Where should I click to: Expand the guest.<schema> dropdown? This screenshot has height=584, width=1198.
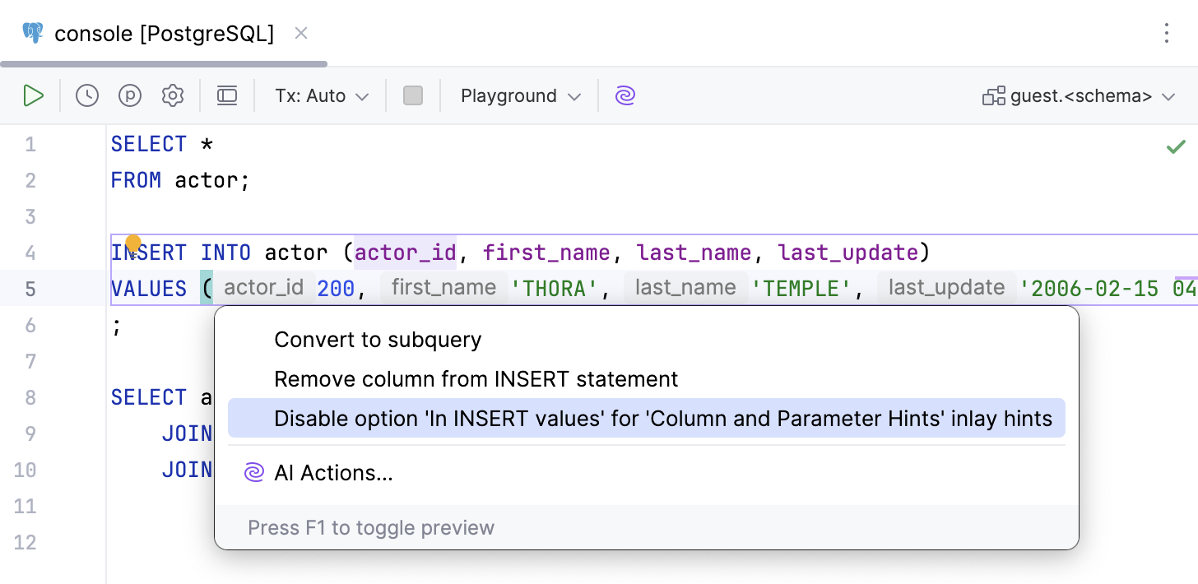pyautogui.click(x=1168, y=95)
